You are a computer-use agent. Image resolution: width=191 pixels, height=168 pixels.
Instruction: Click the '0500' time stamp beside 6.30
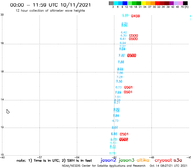(x=133, y=35)
